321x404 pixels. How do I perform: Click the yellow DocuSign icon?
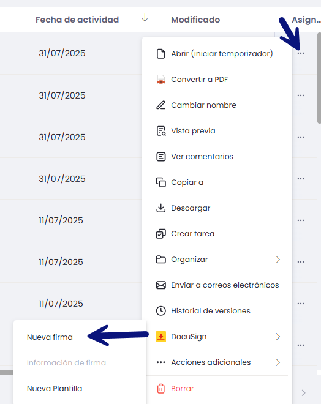[160, 337]
